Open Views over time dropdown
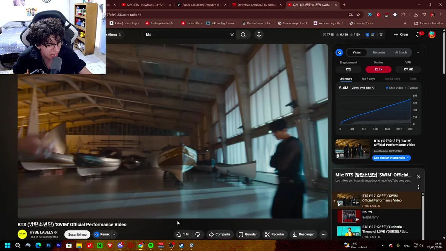Image resolution: width=446 pixels, height=251 pixels. (x=363, y=88)
